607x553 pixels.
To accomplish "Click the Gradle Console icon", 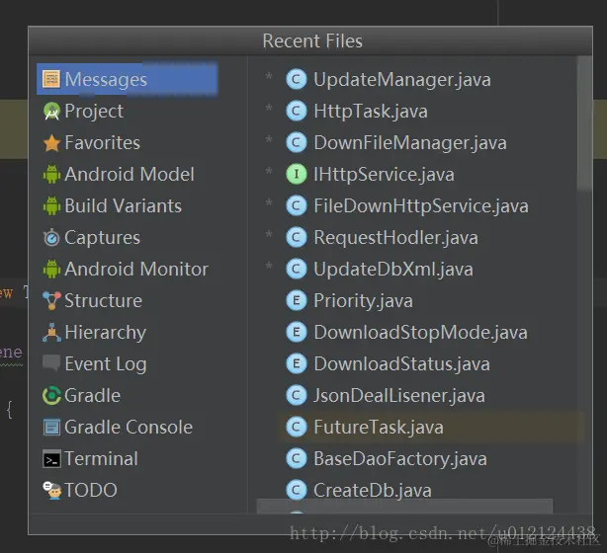I will 51,428.
